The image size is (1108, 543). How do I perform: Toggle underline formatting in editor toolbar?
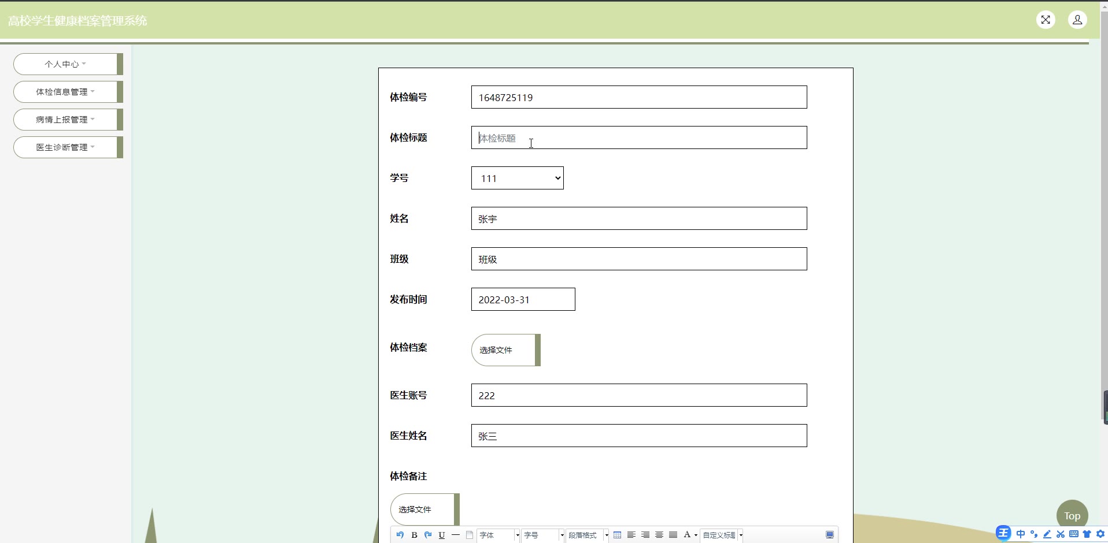pyautogui.click(x=442, y=535)
